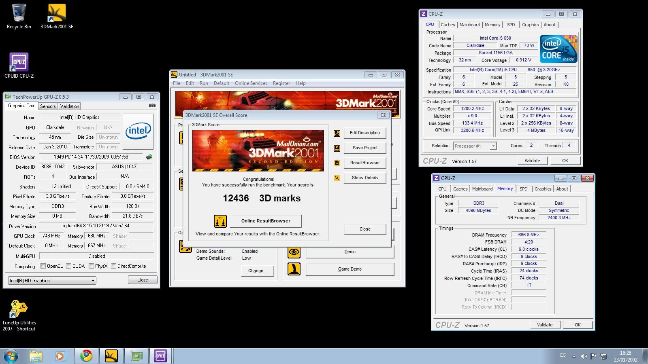This screenshot has height=364, width=648.
Task: Click the Intel Core i5 logo in CPU-Z
Action: [558, 49]
